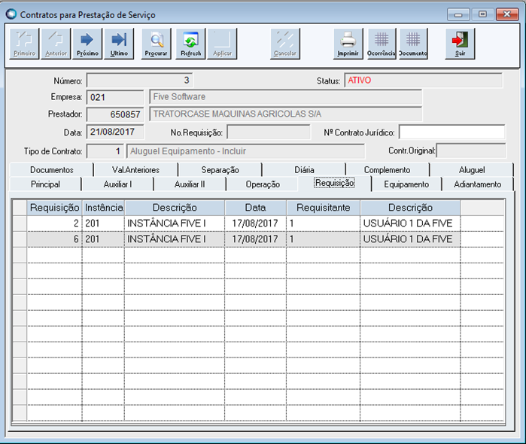The height and width of the screenshot is (444, 526).
Task: Open search with the Procurar icon
Action: [157, 44]
